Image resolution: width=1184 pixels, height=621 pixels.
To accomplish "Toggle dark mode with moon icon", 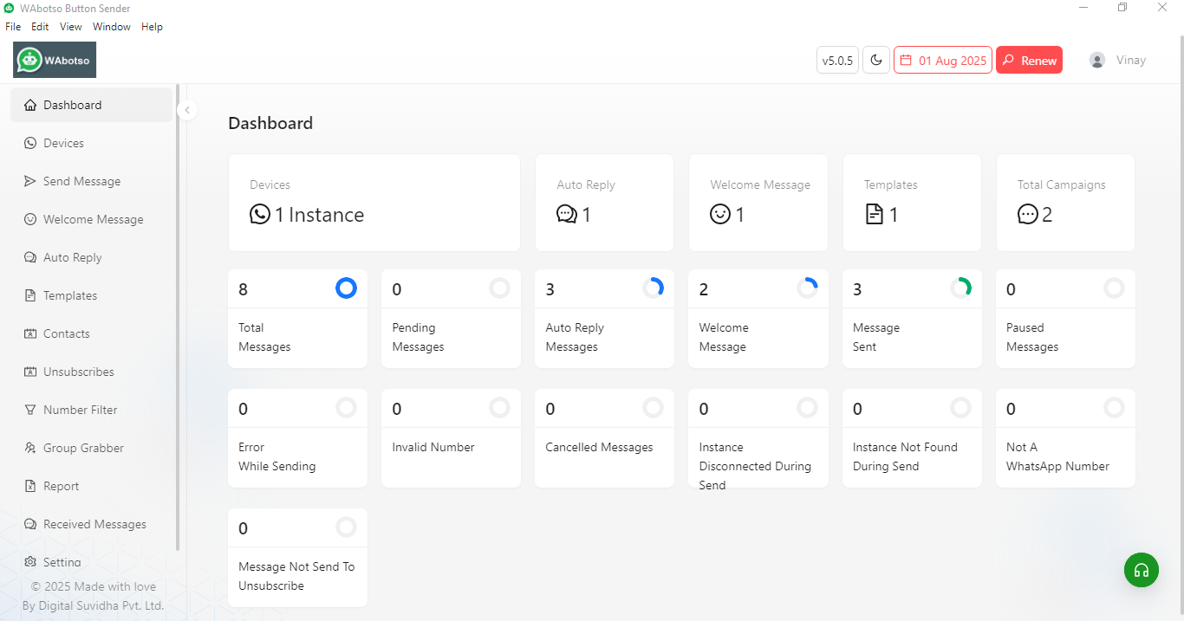I will (x=876, y=60).
